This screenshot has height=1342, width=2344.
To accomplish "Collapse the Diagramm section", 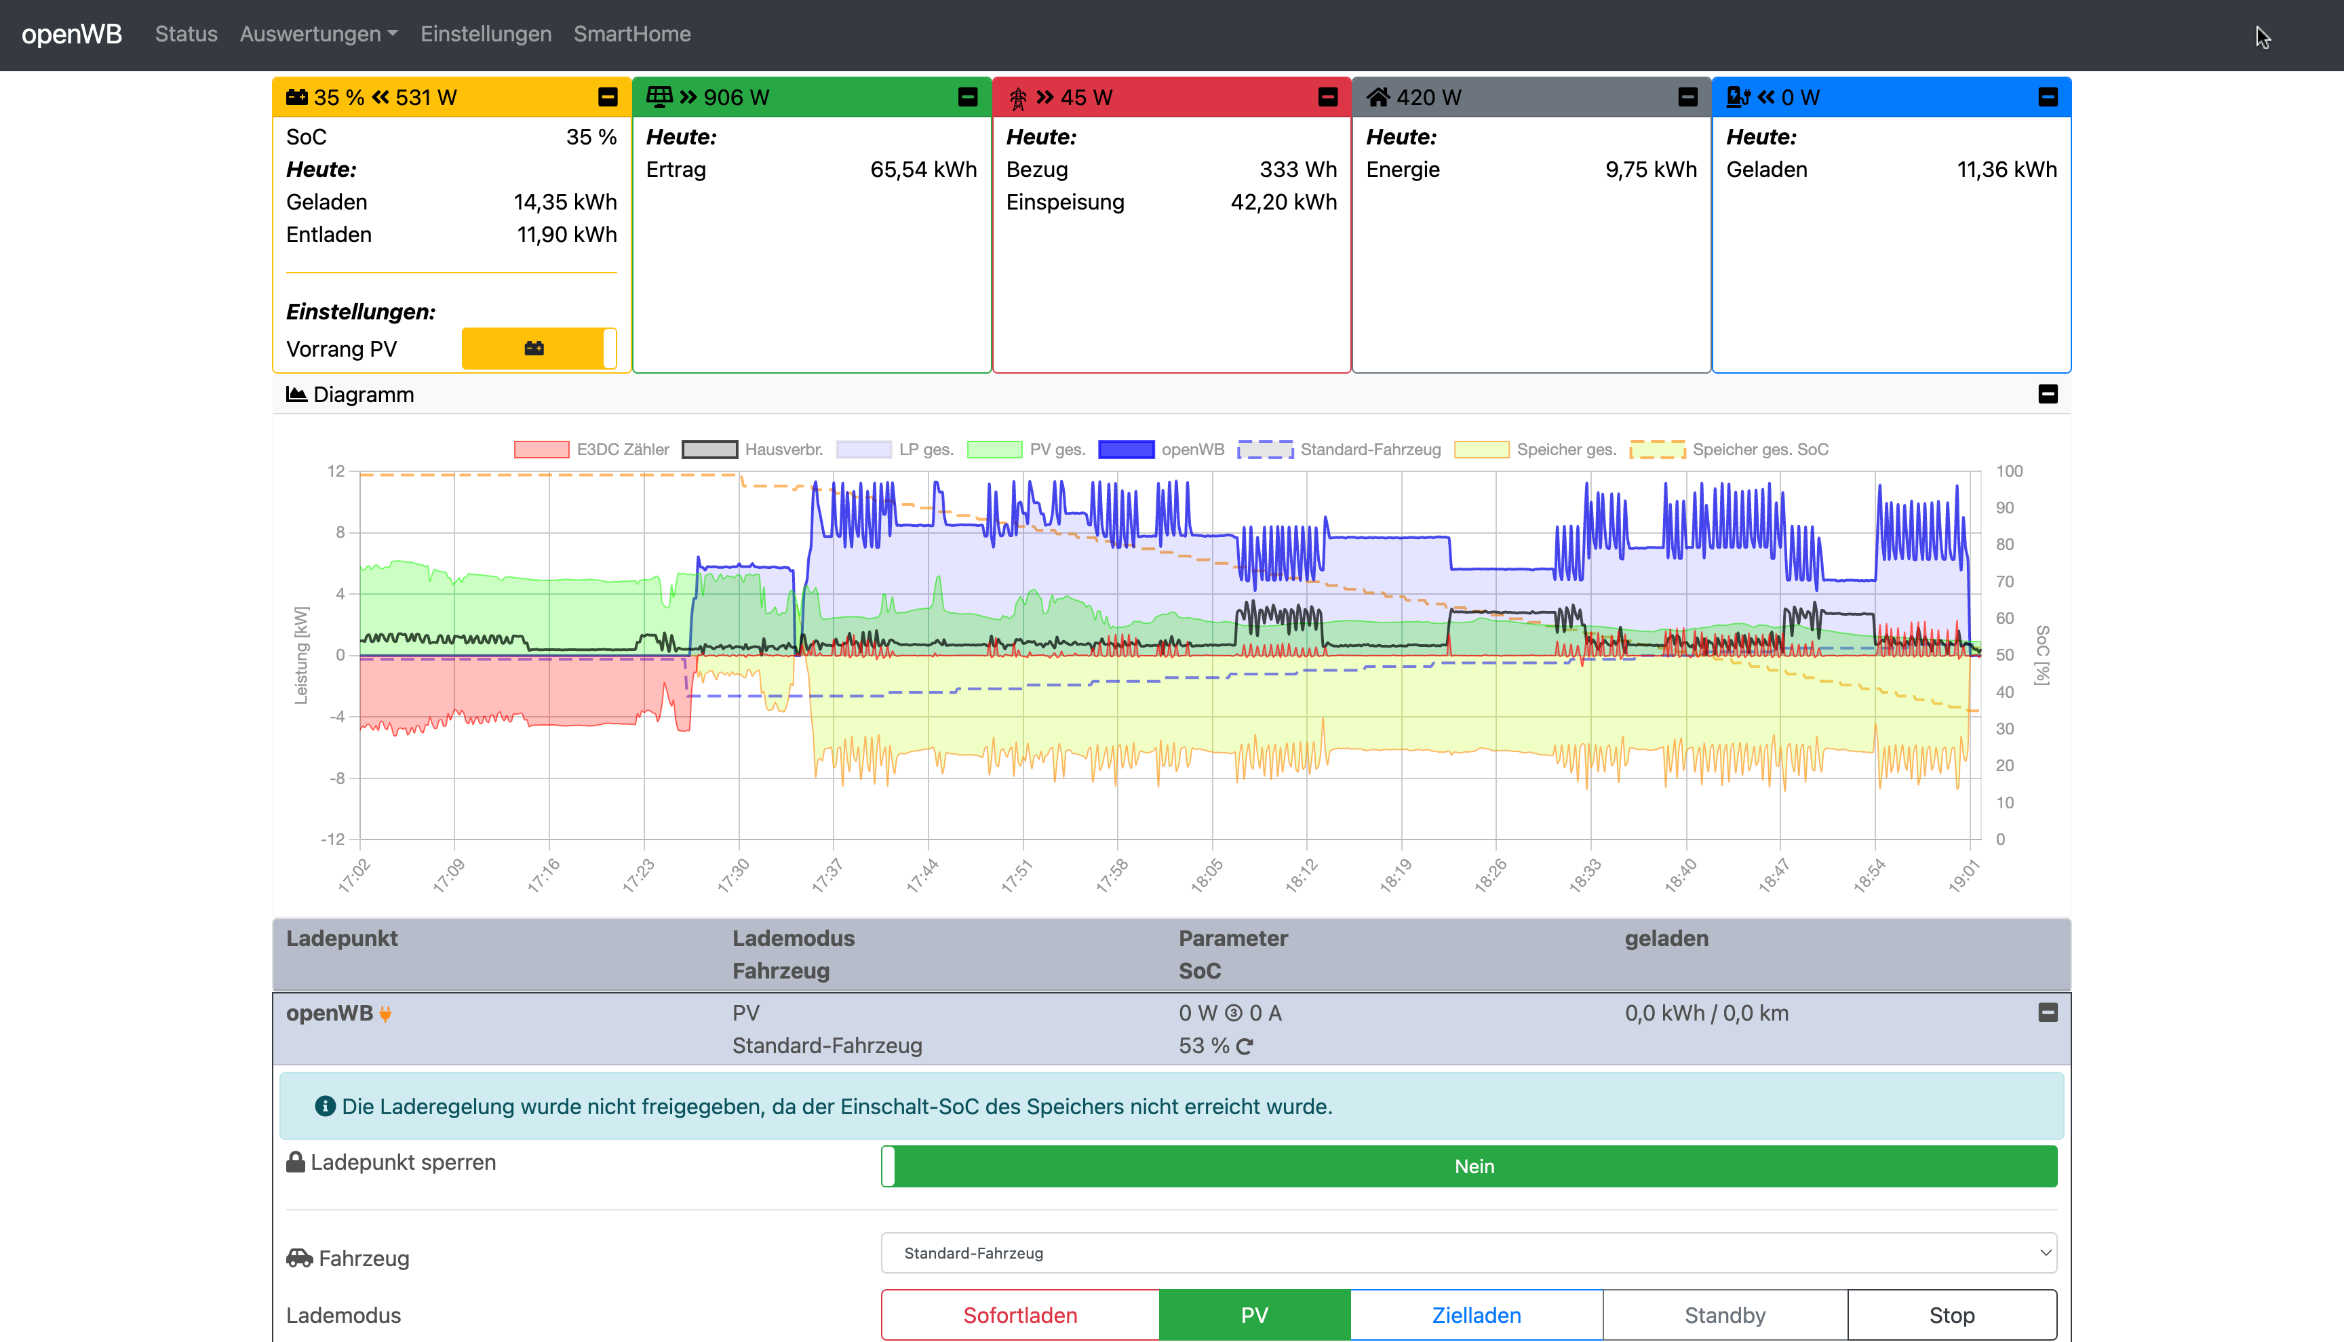I will [2048, 393].
